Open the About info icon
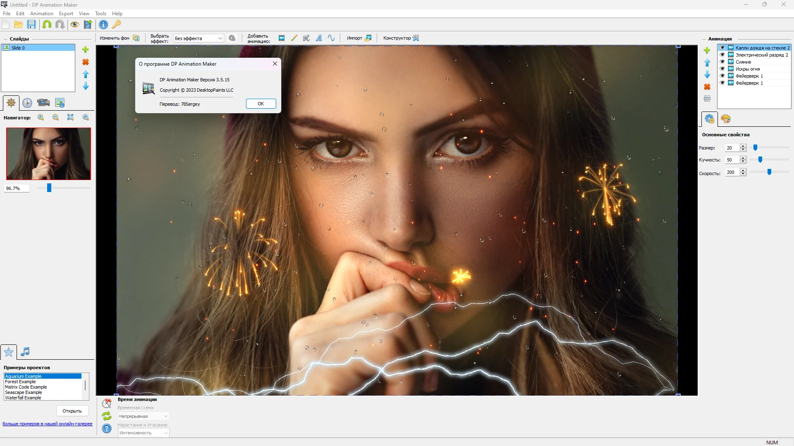Image resolution: width=794 pixels, height=446 pixels. (103, 24)
